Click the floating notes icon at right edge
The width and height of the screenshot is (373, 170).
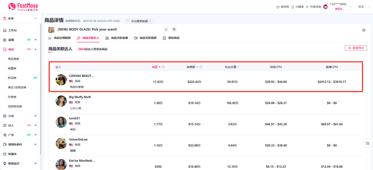pos(367,143)
